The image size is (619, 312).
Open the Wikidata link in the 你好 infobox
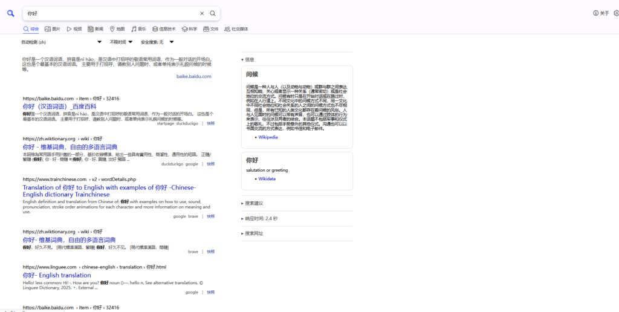[x=267, y=179]
